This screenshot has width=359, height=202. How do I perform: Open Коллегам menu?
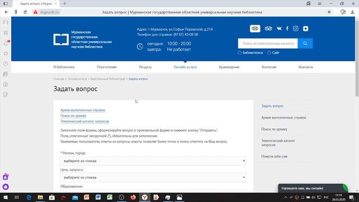pyautogui.click(x=269, y=67)
